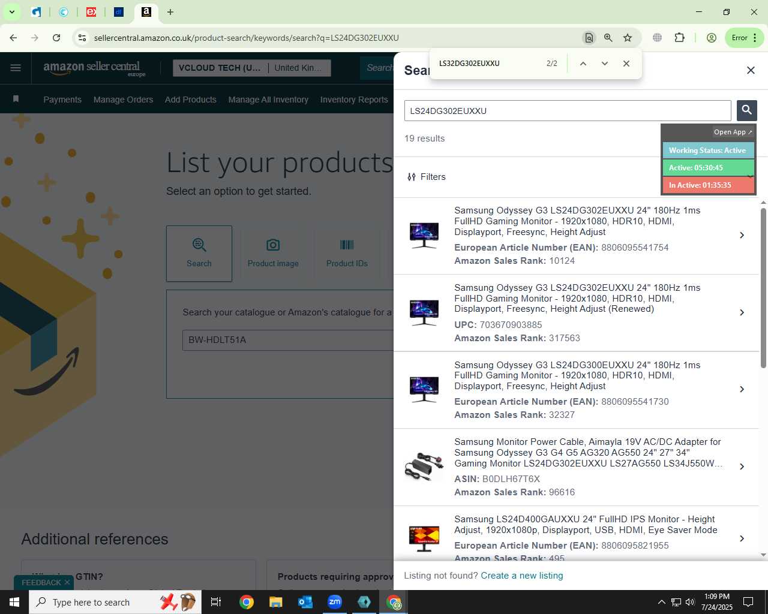Select the Search listing option card
The width and height of the screenshot is (768, 614).
tap(199, 254)
